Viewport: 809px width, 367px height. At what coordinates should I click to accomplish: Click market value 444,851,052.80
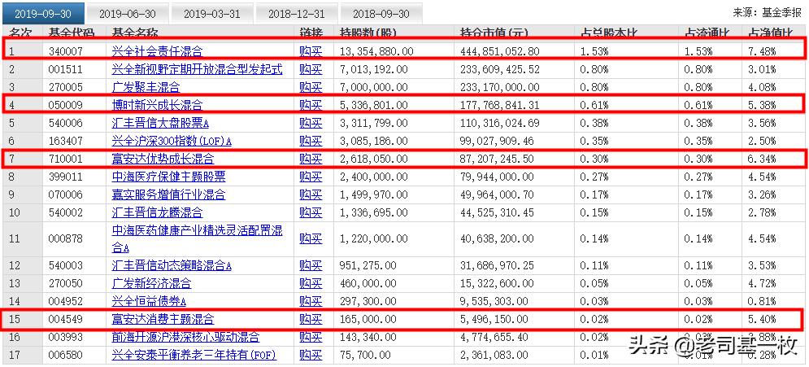click(x=500, y=51)
